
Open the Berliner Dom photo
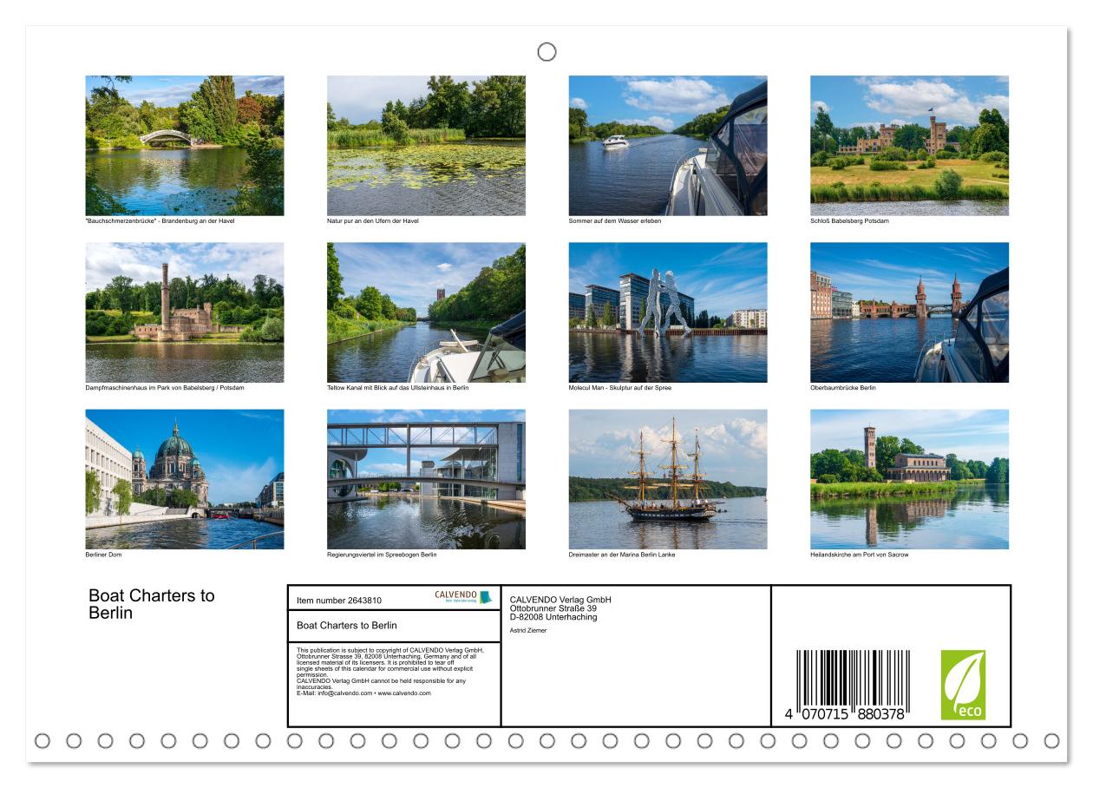coord(185,479)
